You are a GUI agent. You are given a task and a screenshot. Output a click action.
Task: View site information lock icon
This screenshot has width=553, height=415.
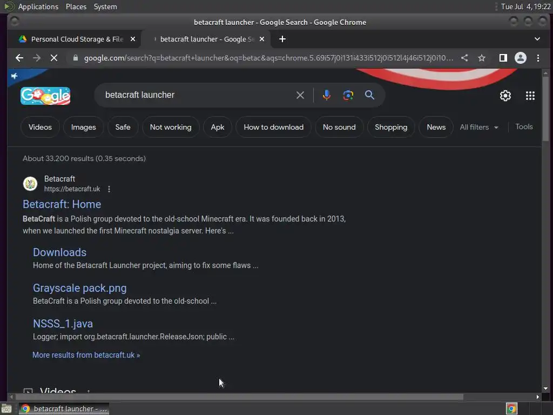[x=75, y=58]
